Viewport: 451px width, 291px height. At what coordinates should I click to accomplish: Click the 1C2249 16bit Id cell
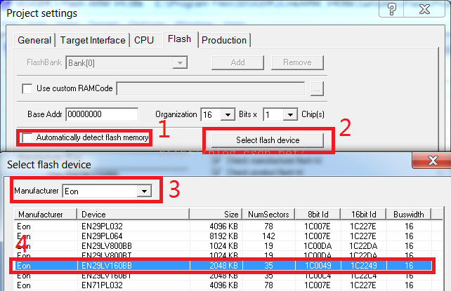[364, 266]
